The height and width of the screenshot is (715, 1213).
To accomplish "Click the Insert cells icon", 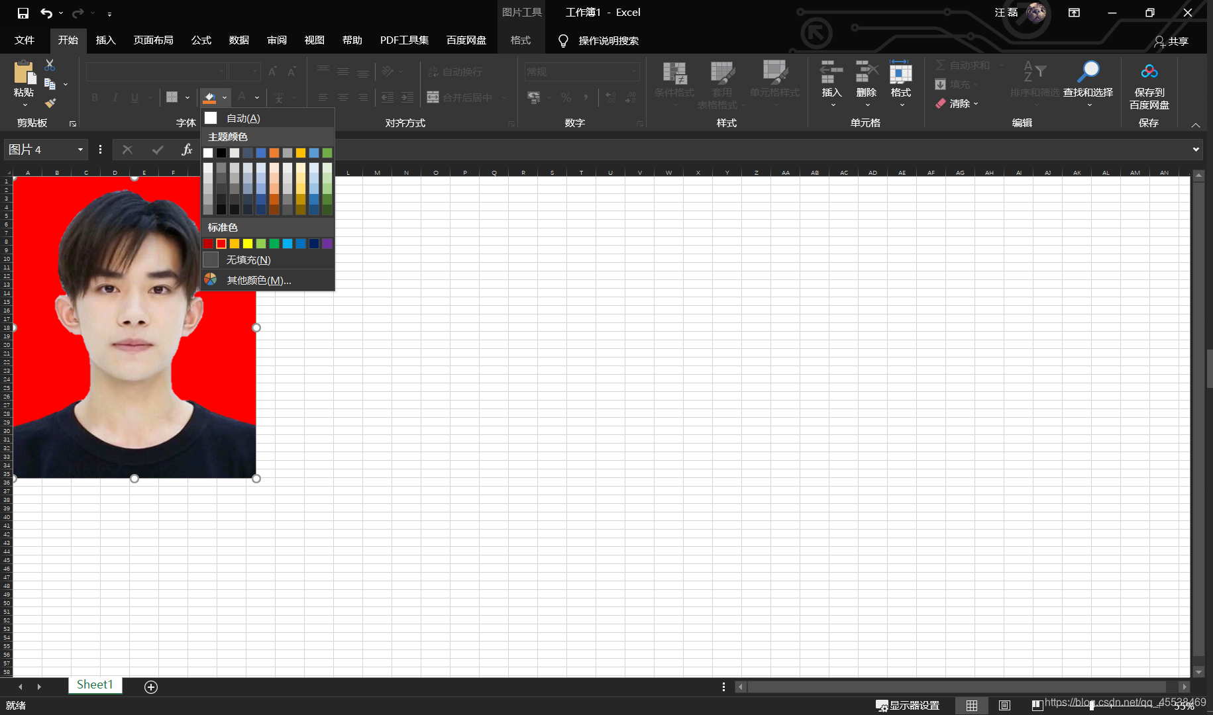I will (x=831, y=71).
